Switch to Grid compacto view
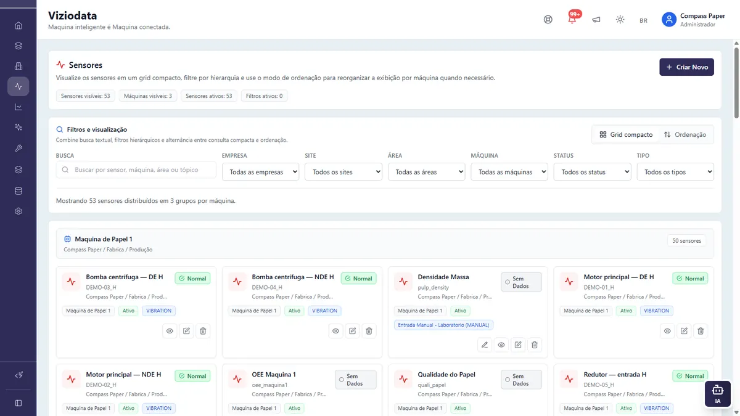Screen dimensions: 740x416 coord(626,134)
